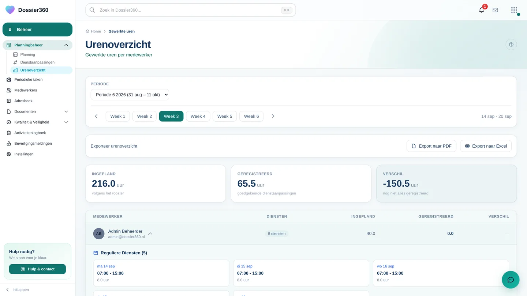Open the Periode dropdown
The height and width of the screenshot is (296, 527).
pyautogui.click(x=130, y=95)
